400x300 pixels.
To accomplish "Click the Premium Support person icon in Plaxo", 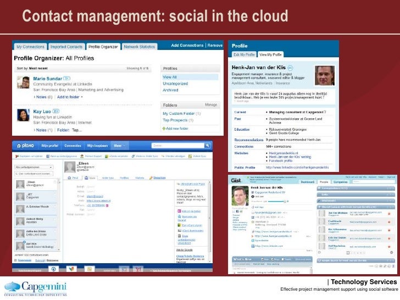I will pos(82,156).
